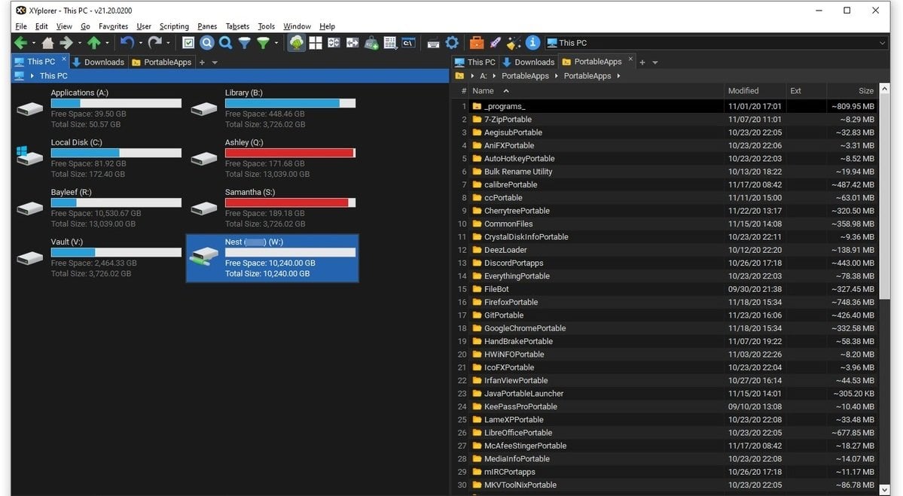Image resolution: width=903 pixels, height=496 pixels.
Task: Add a new tab in left pane
Action: 202,62
